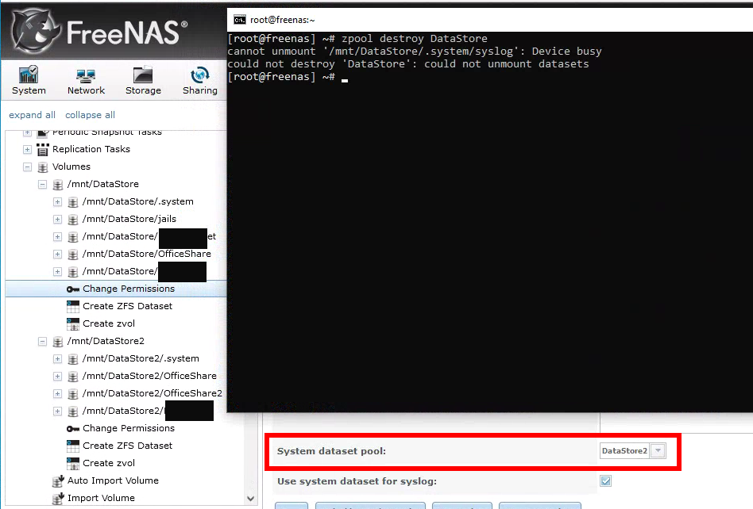Click the 'zpool destroy DataStore' command text
This screenshot has width=753, height=509.
pyautogui.click(x=415, y=38)
